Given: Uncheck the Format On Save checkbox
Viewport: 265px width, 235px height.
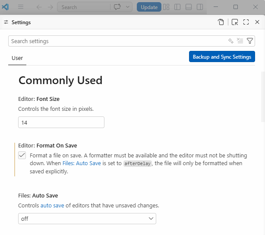Looking at the screenshot, I should click(22, 155).
